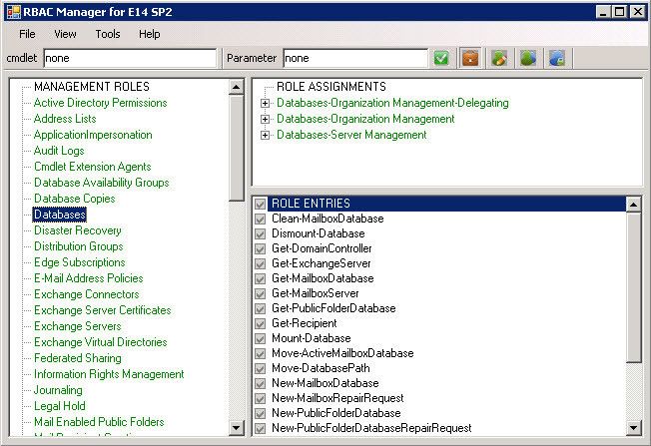The image size is (651, 446).
Task: Click the green checkmark toolbar icon
Action: (441, 58)
